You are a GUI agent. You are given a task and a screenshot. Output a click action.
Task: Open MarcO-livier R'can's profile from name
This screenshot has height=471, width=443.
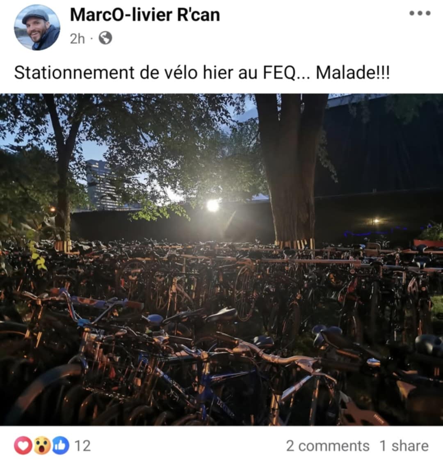(x=145, y=15)
